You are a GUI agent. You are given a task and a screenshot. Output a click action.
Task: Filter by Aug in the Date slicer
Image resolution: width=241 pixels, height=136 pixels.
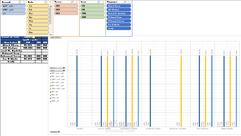[38, 32]
